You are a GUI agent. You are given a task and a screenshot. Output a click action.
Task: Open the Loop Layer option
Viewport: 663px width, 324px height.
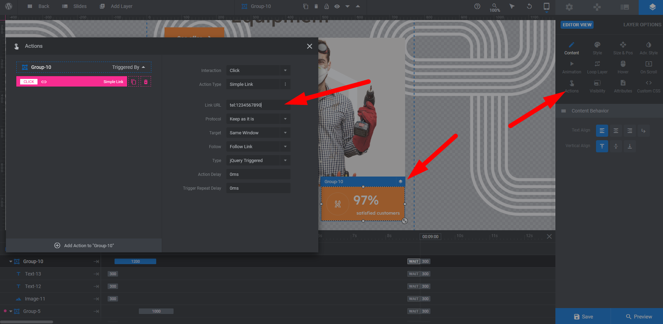point(597,67)
